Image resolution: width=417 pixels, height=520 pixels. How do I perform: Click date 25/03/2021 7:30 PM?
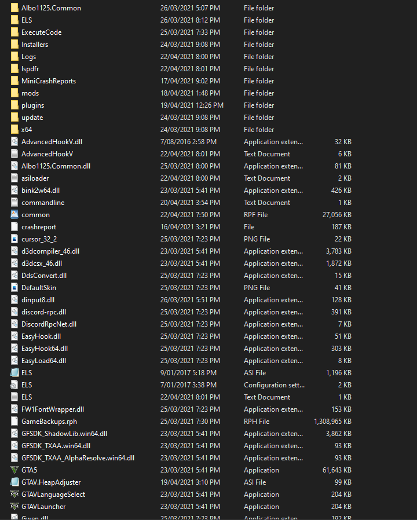(190, 422)
